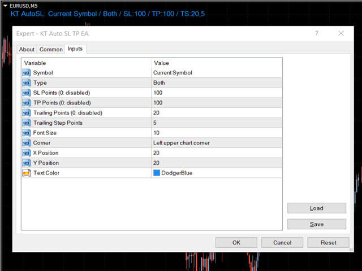Pick the DodgerBlue color swatch
The height and width of the screenshot is (271, 362).
tap(157, 173)
